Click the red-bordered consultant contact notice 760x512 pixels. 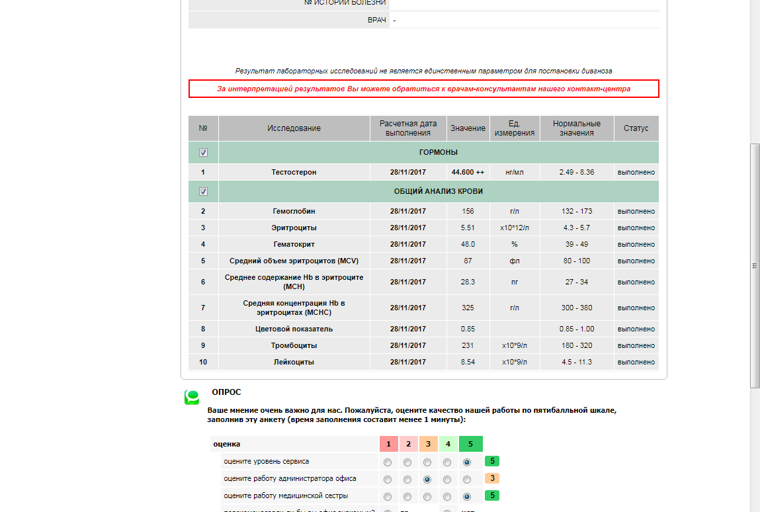[423, 89]
